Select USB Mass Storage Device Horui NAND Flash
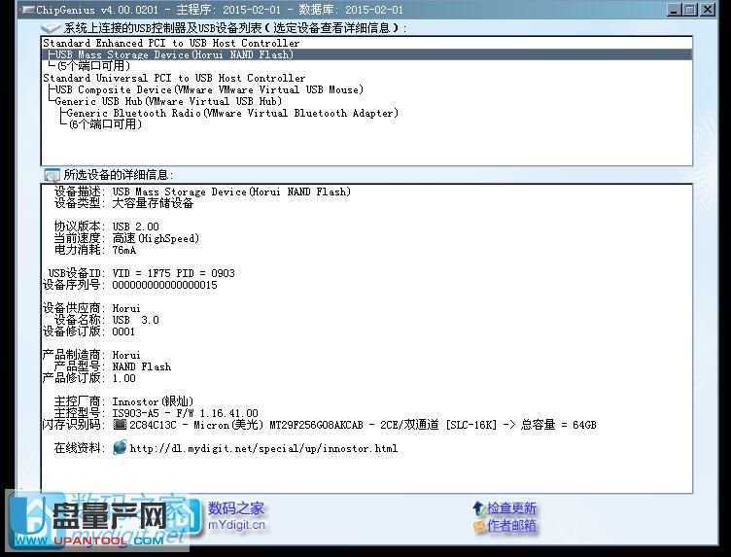731x557 pixels. (175, 55)
